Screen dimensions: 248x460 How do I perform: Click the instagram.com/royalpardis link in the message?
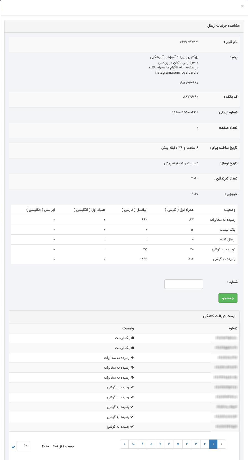tap(176, 73)
